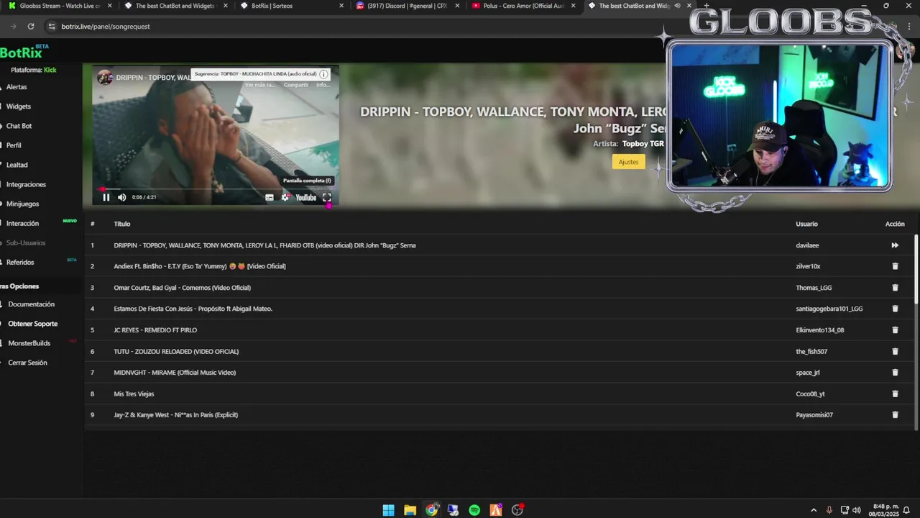Open the notification bell in taskbar
Image resolution: width=920 pixels, height=518 pixels.
pyautogui.click(x=906, y=510)
